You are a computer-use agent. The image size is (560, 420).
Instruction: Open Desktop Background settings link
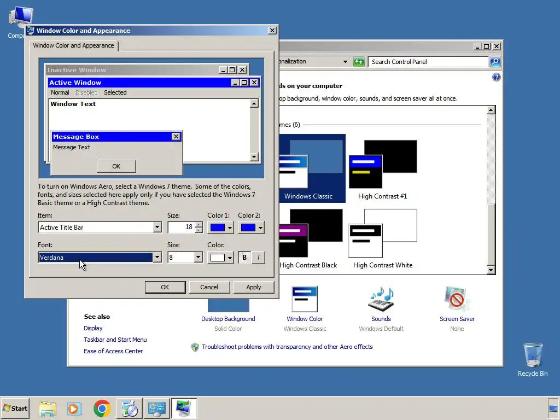[x=228, y=319]
